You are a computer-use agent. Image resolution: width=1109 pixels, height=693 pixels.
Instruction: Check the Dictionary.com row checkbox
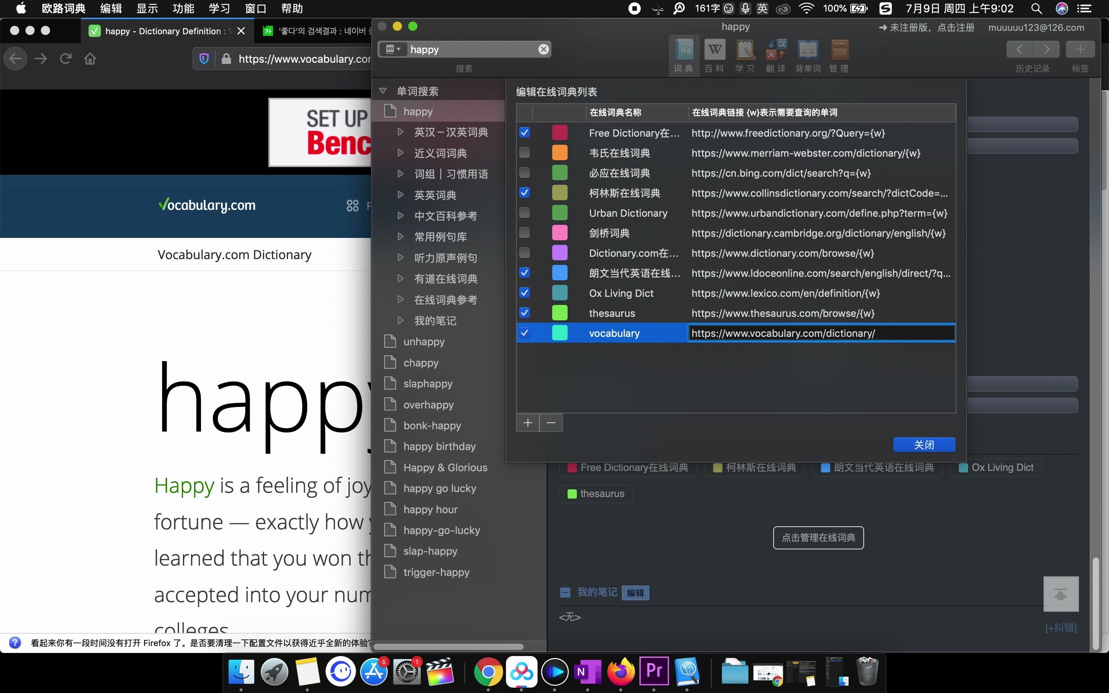pos(524,253)
